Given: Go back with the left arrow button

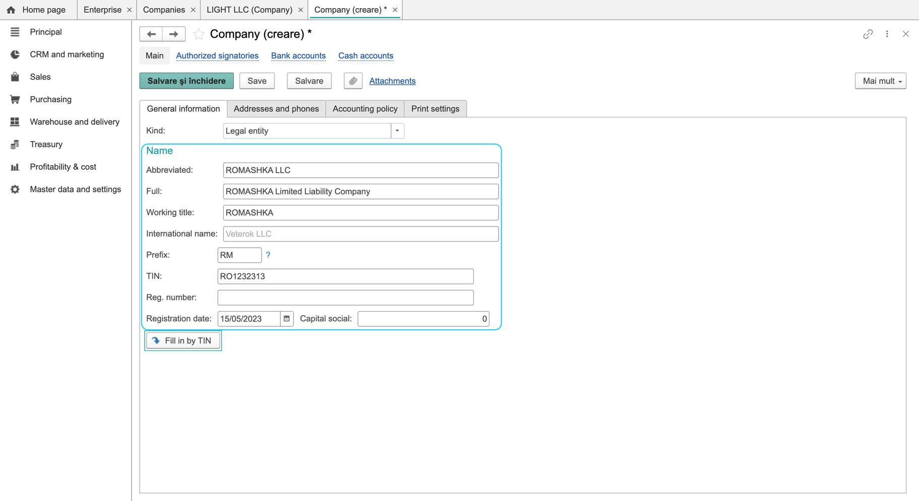Looking at the screenshot, I should [x=151, y=34].
